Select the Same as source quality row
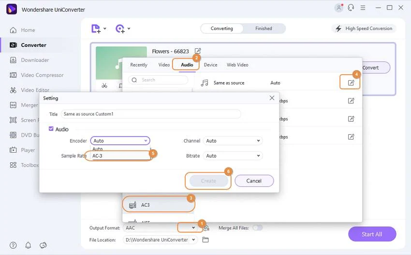The height and width of the screenshot is (255, 411). 278,83
